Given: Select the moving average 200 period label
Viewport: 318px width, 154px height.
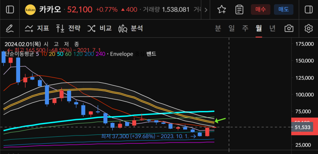Looking at the screenshot, I should click(x=89, y=54).
